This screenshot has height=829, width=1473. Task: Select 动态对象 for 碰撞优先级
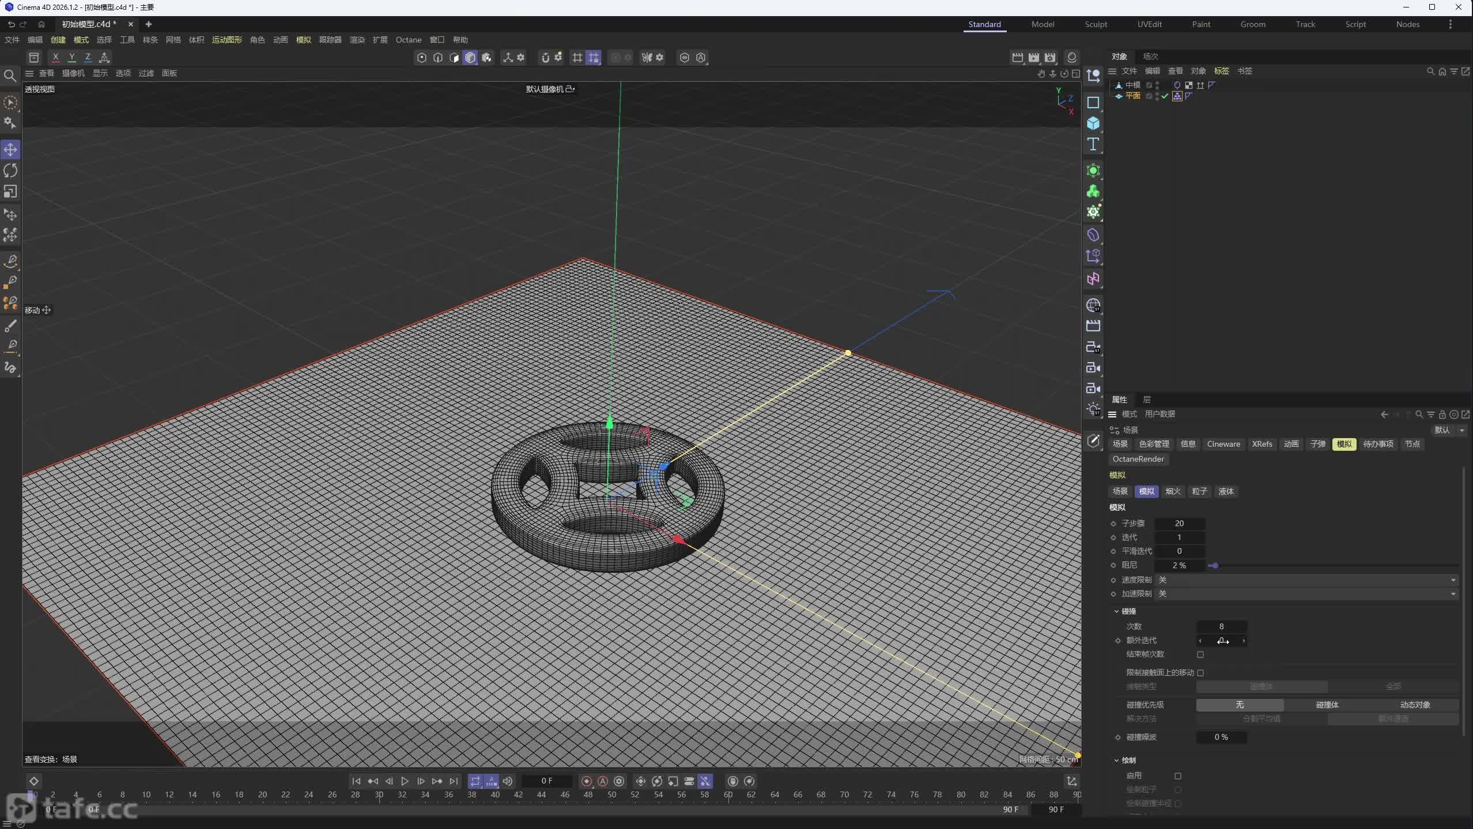1415,705
